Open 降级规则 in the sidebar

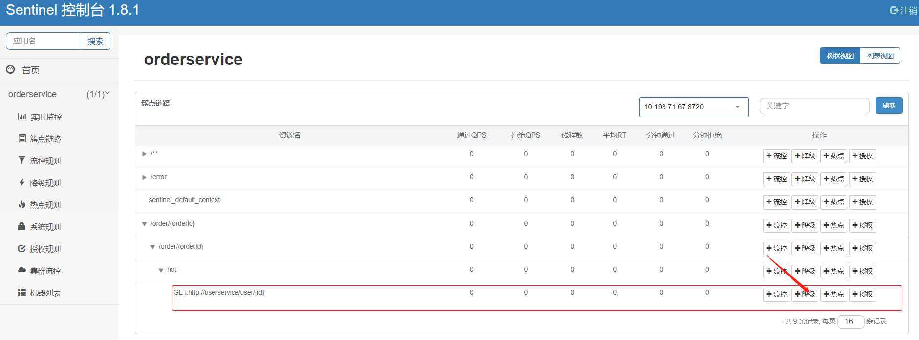45,183
